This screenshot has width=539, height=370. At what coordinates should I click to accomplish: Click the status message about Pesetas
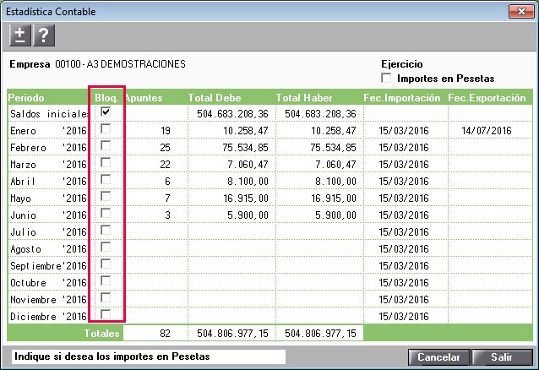pos(112,356)
